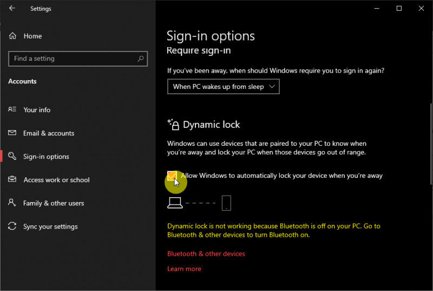Click the Email & accounts envelope icon
433x291 pixels.
click(12, 133)
